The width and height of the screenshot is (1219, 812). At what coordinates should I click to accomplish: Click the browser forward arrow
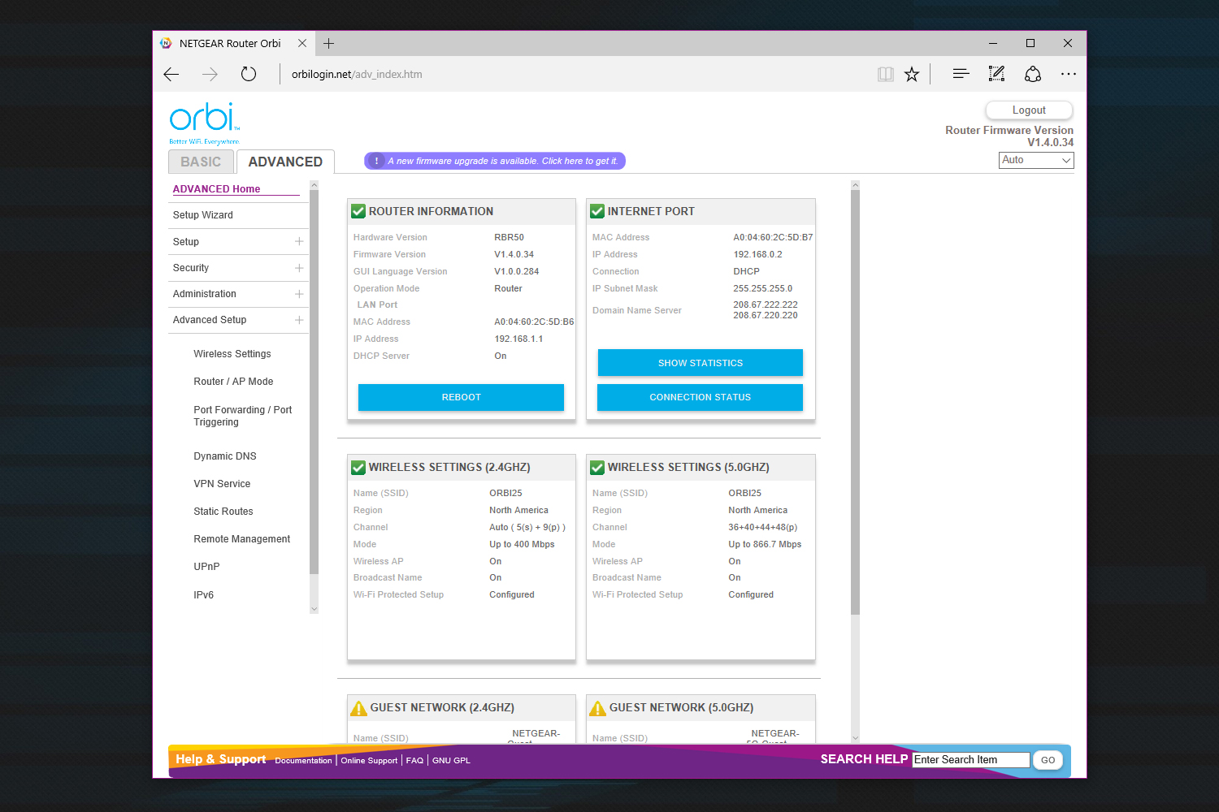pyautogui.click(x=210, y=74)
